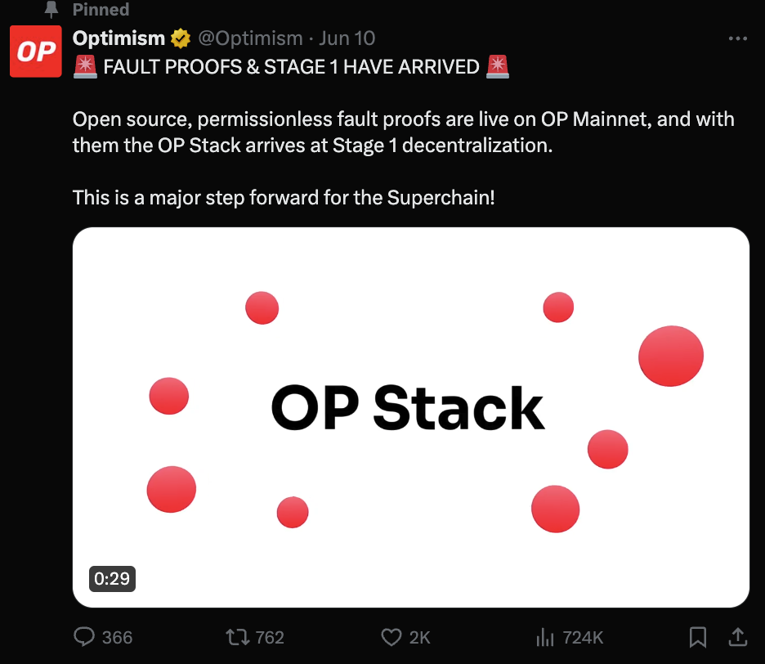Screen dimensions: 765x664
Task: Click the 762 reposts count
Action: pos(269,637)
